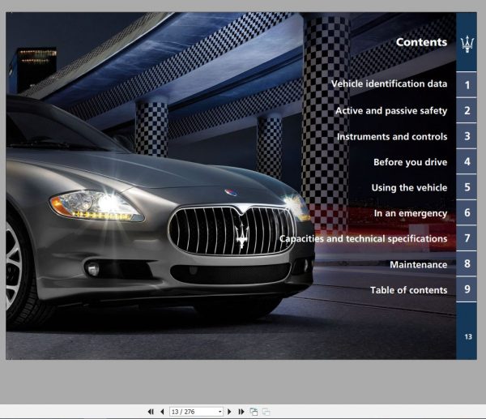Open Active and passive safety section
The image size is (486, 419).
coord(391,111)
